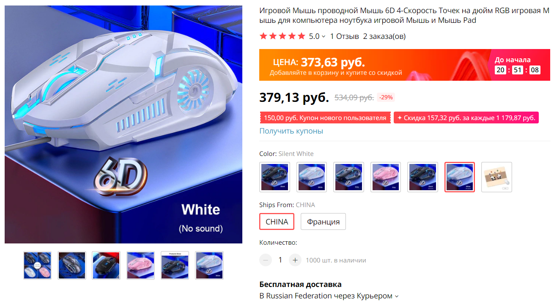Show the Products Show gallery thumbnail
The image size is (554, 306).
tap(175, 265)
